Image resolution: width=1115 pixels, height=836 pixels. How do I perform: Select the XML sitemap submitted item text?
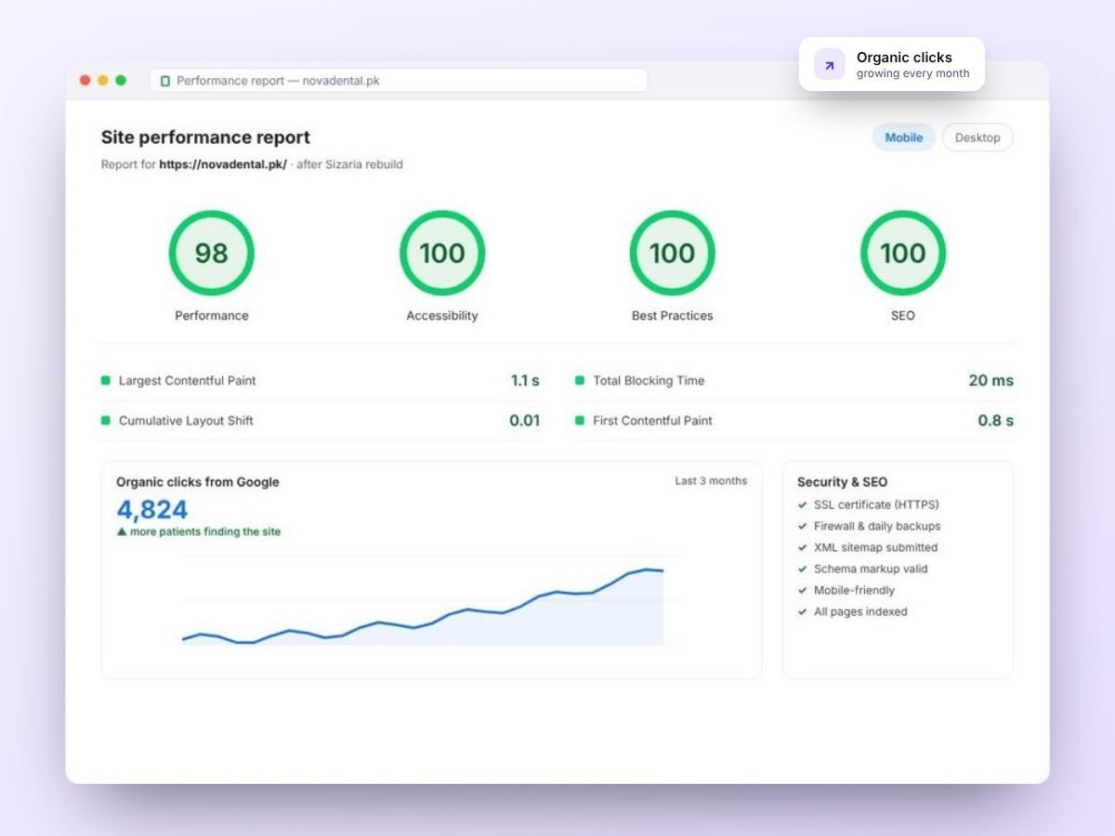875,548
